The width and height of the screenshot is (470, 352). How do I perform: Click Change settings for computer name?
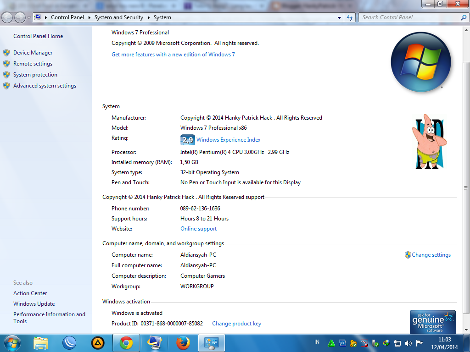(431, 255)
